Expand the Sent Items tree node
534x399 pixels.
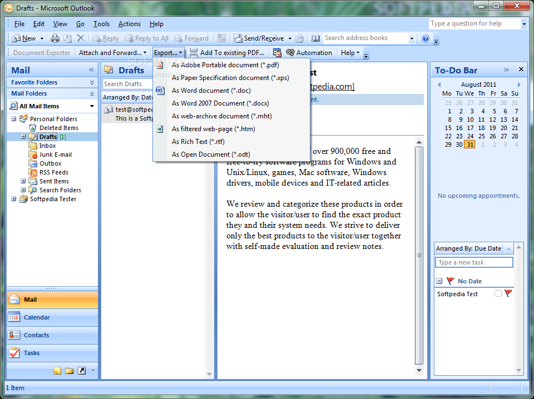click(23, 181)
